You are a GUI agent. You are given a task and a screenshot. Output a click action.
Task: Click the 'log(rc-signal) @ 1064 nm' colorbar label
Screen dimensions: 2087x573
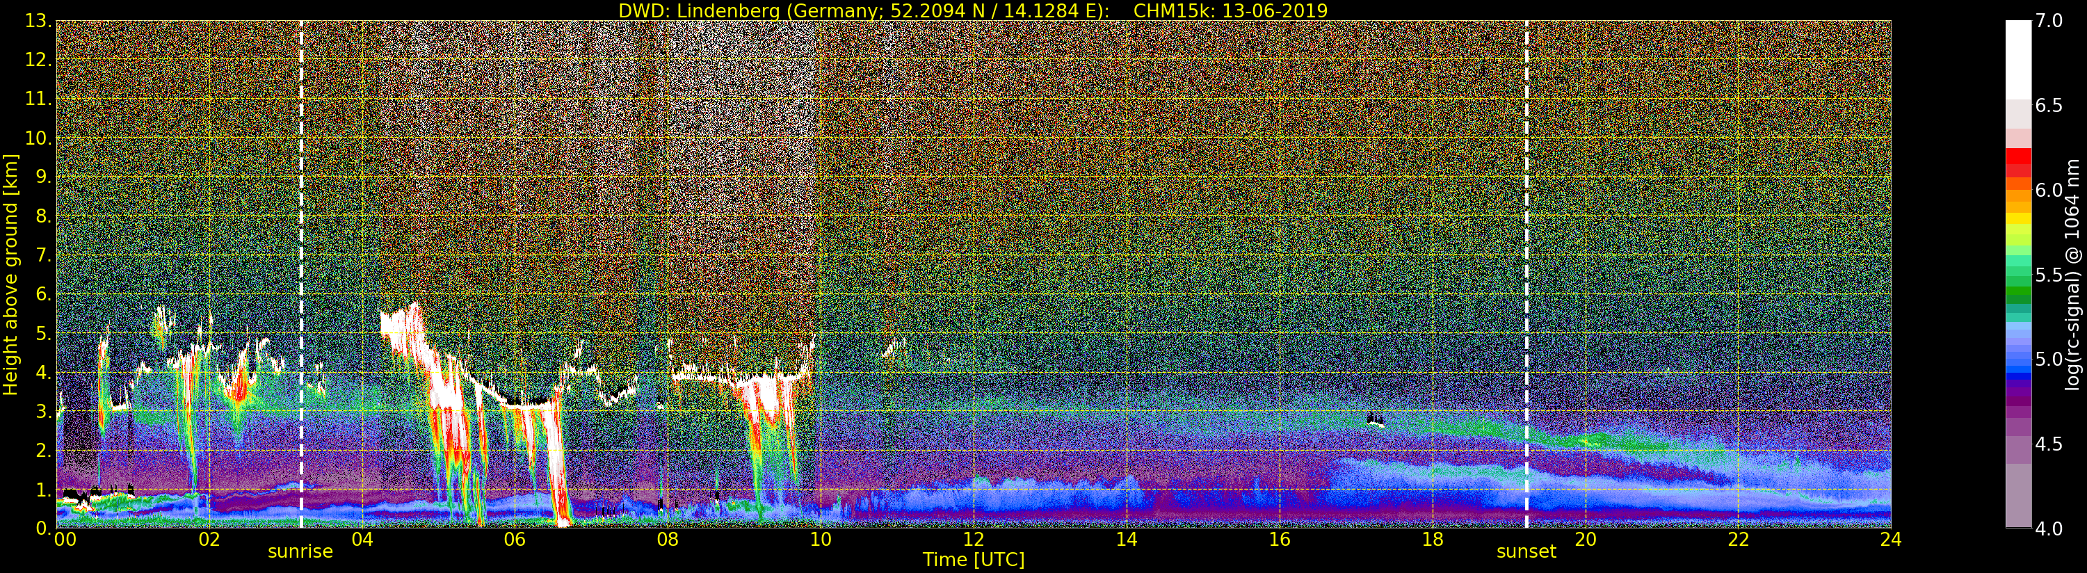point(2073,274)
